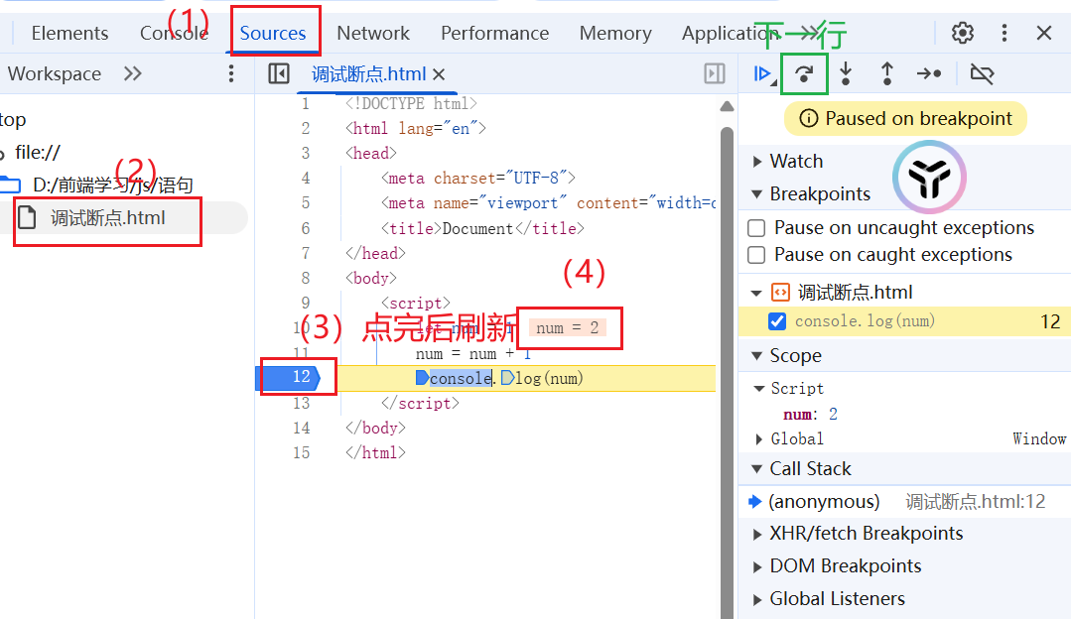Click the Window value of Global scope
The height and width of the screenshot is (619, 1071).
point(1039,438)
